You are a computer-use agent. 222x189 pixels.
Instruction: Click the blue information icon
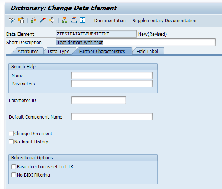coord(82,20)
